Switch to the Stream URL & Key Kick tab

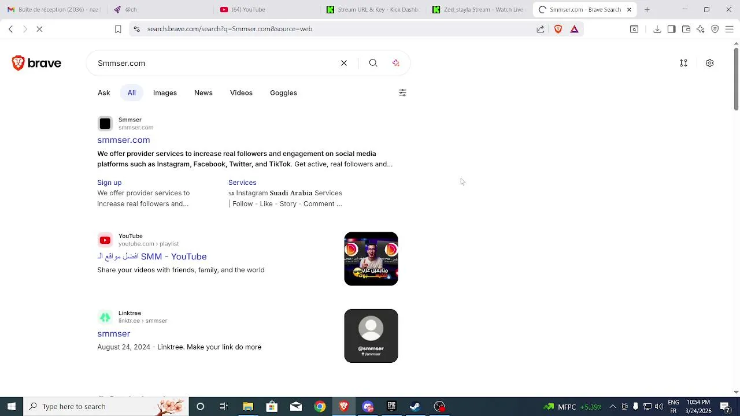(372, 9)
